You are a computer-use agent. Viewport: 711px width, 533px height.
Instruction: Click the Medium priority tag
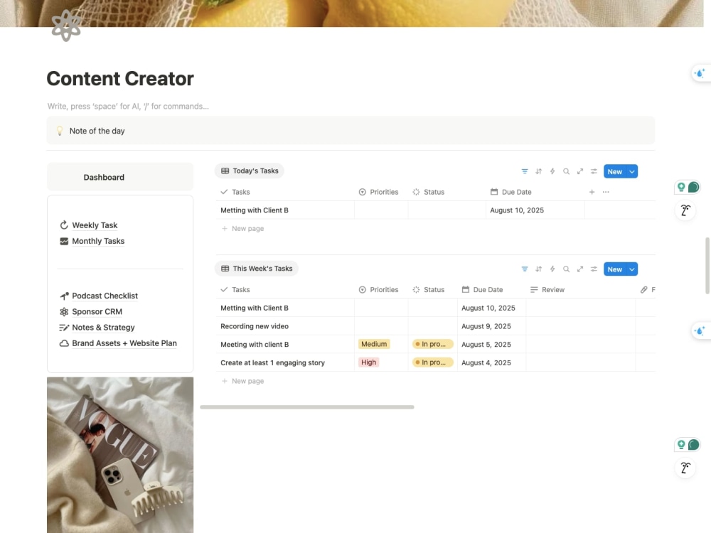pos(374,344)
